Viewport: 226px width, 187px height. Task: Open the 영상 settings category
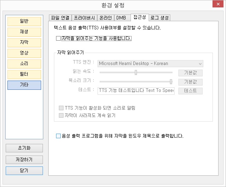click(24, 53)
